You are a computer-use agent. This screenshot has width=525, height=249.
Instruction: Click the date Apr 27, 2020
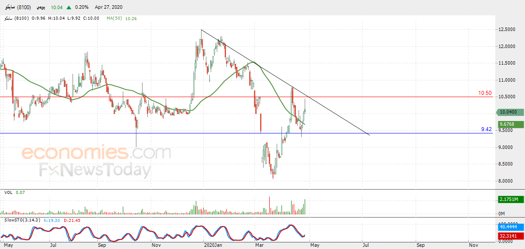(x=109, y=7)
